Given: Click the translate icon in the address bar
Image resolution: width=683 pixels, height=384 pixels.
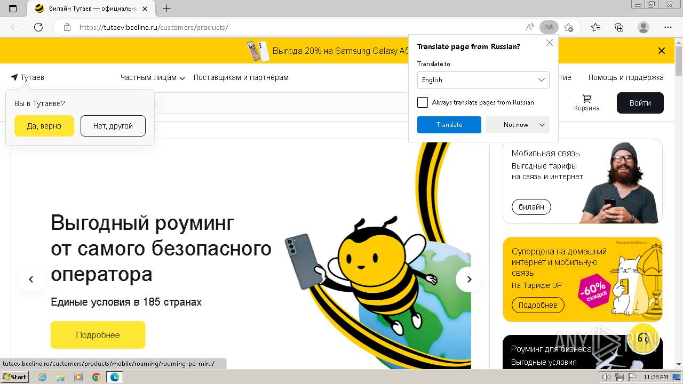Looking at the screenshot, I should 549,27.
